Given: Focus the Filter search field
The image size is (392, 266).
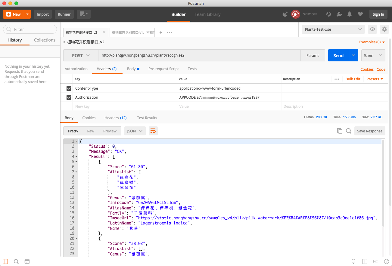Looking at the screenshot, I should [30, 29].
